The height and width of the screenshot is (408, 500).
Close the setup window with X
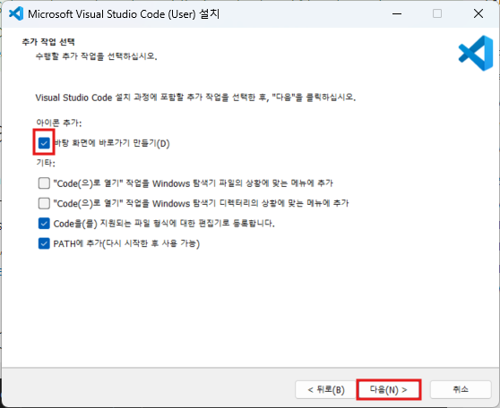tap(478, 13)
